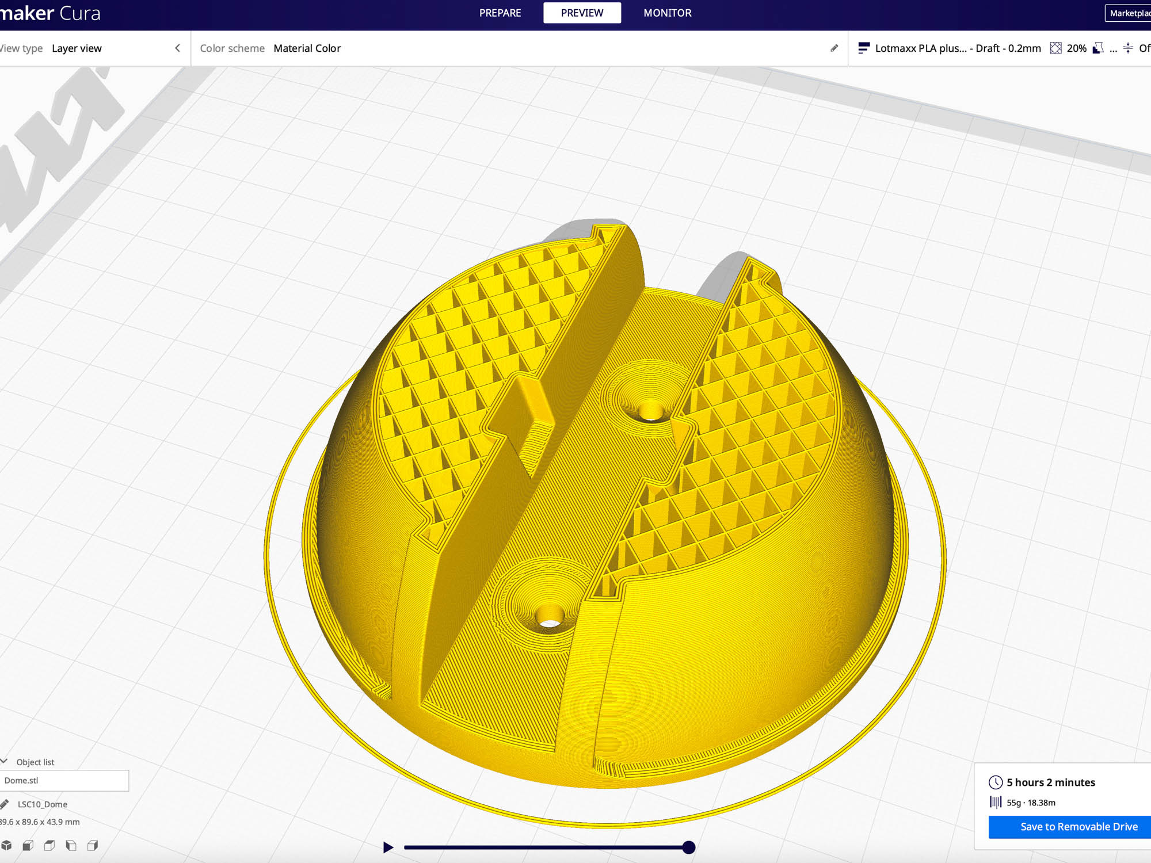Select the PREVIEW stage tab
The width and height of the screenshot is (1151, 863).
click(582, 13)
